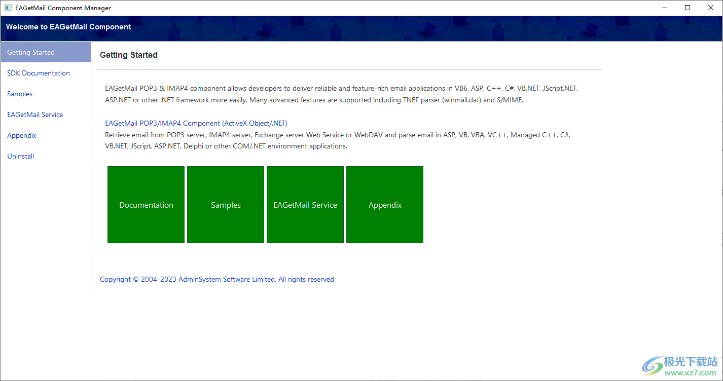
Task: Go to EAGetMail Service sidebar item
Action: pos(35,115)
